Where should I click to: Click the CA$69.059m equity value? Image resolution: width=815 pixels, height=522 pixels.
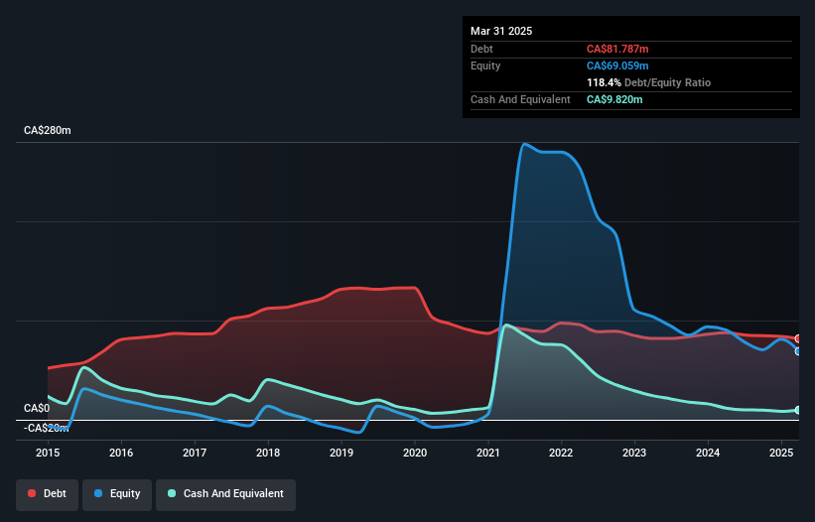(617, 65)
